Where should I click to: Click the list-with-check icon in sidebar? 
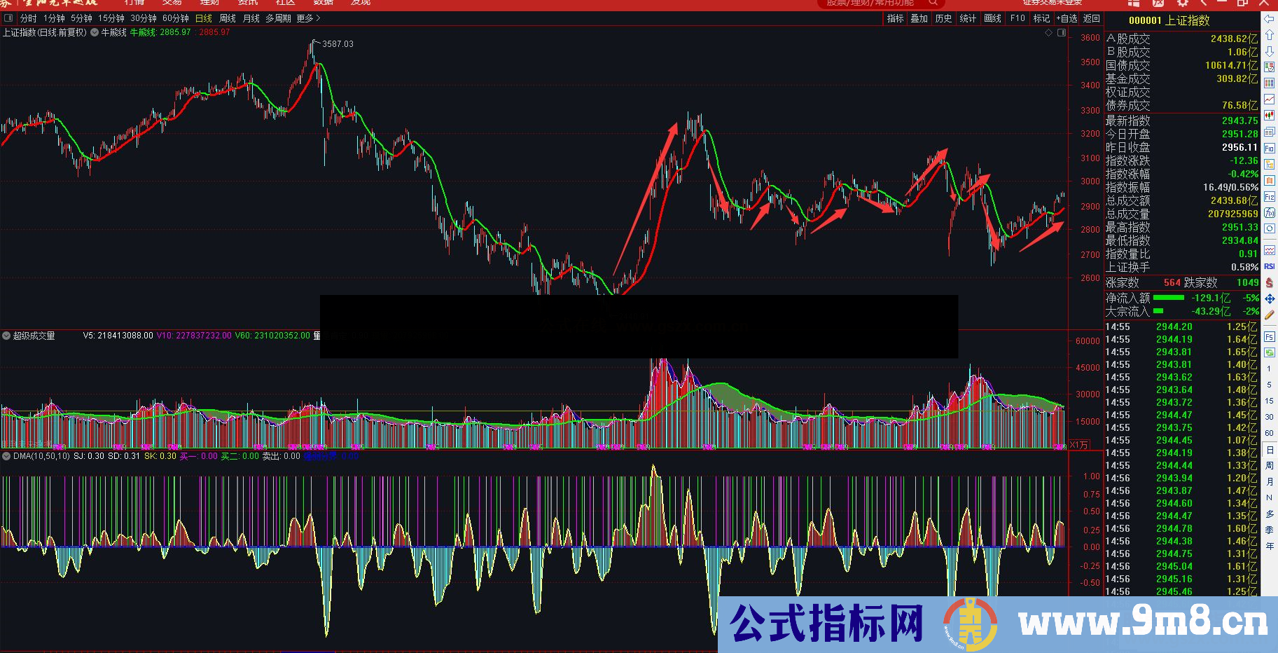pyautogui.click(x=1270, y=67)
